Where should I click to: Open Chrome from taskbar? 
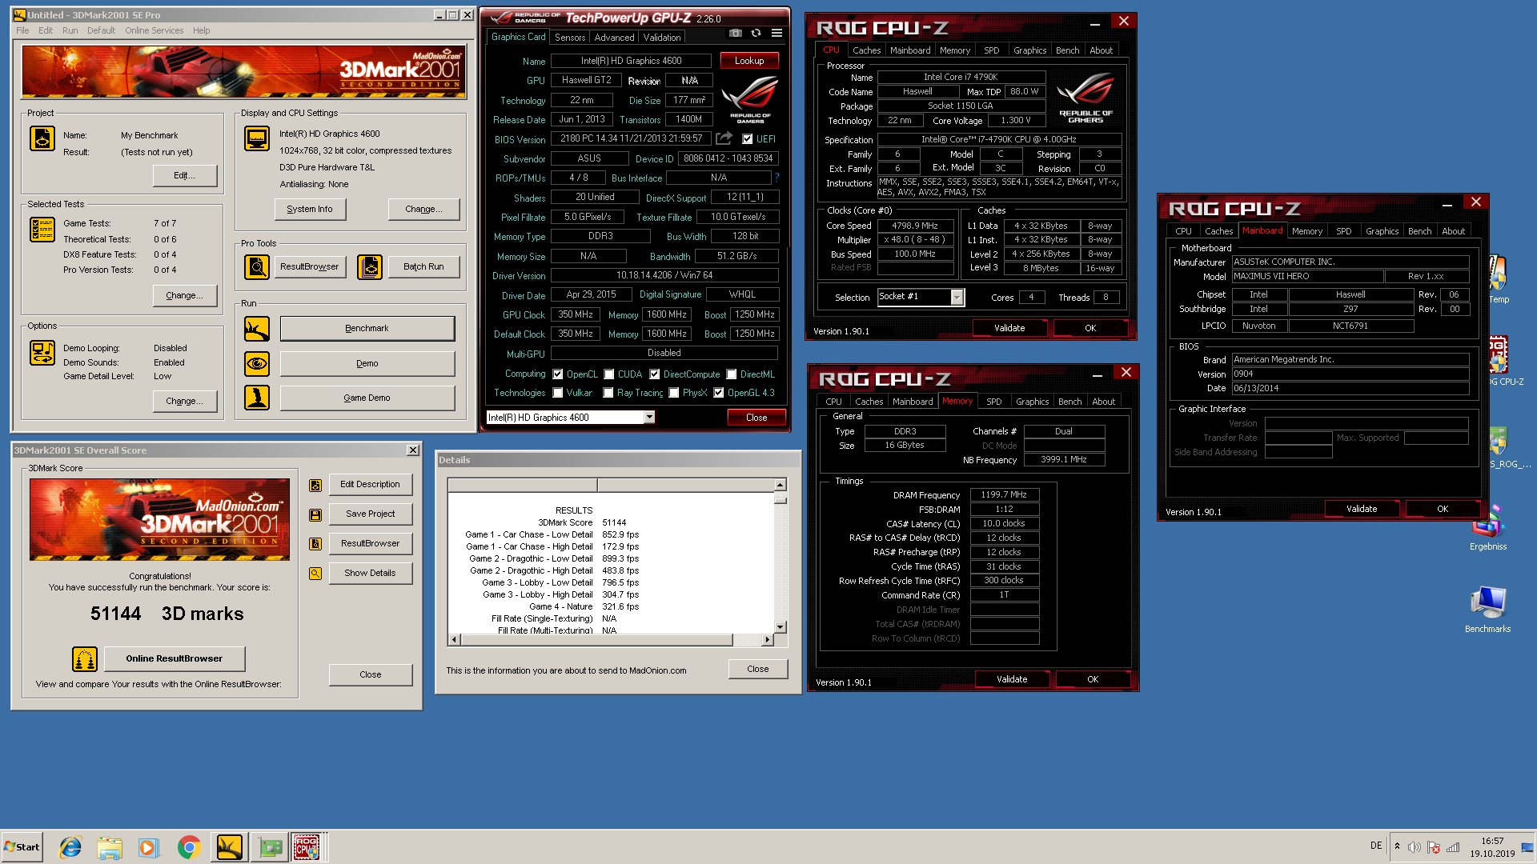pyautogui.click(x=189, y=847)
